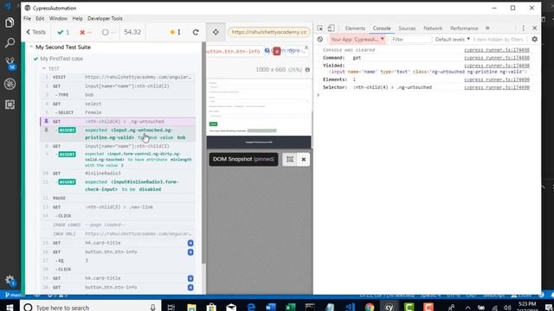Click the blue badge on the first h4.card-title row

pos(190,243)
